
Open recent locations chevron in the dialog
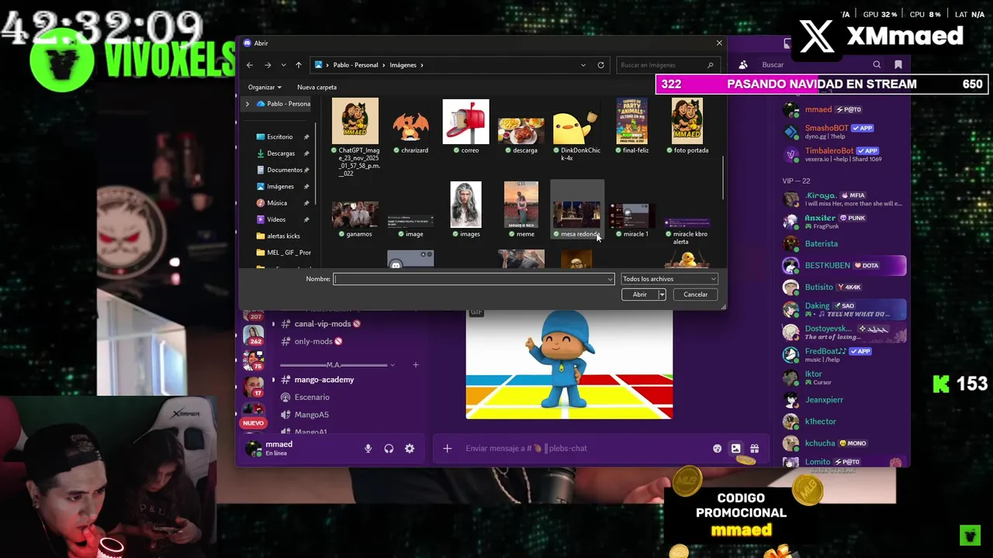283,65
